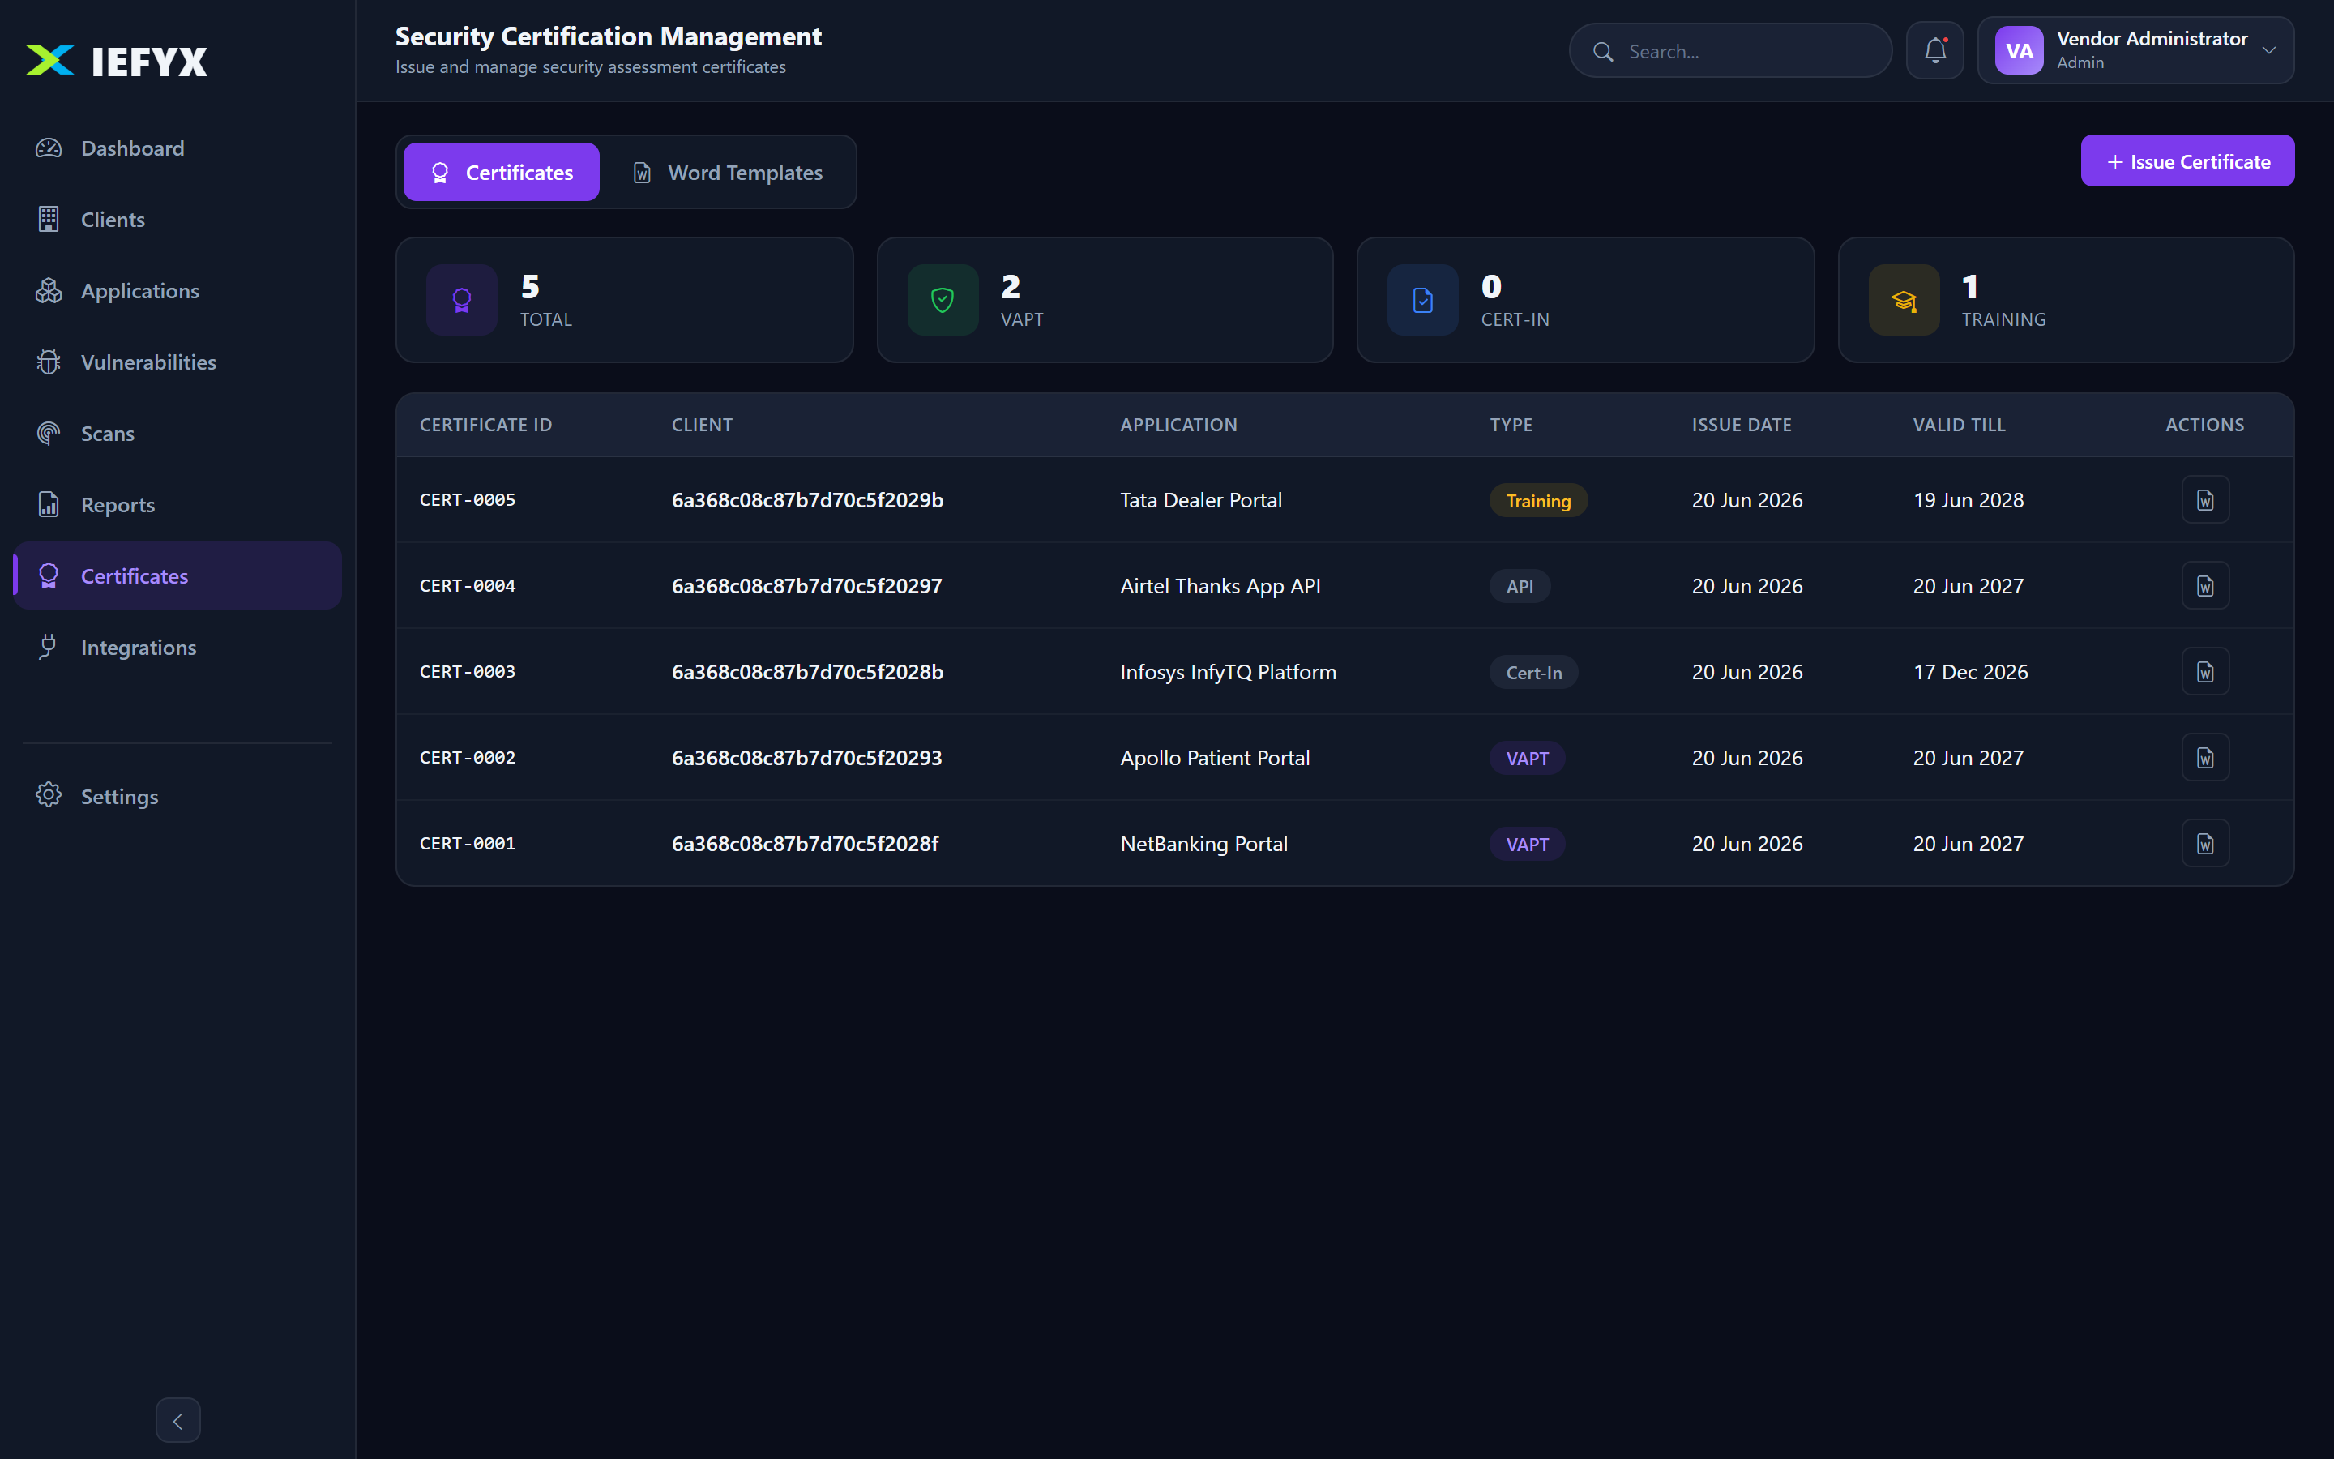Click the Settings gear icon
The height and width of the screenshot is (1459, 2334).
[x=49, y=795]
